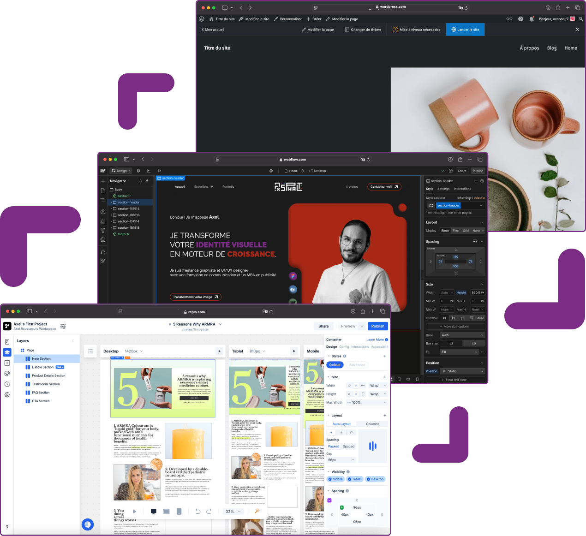Open Replo project settings sliders icon
Viewport: 586px width, 536px height.
63,326
